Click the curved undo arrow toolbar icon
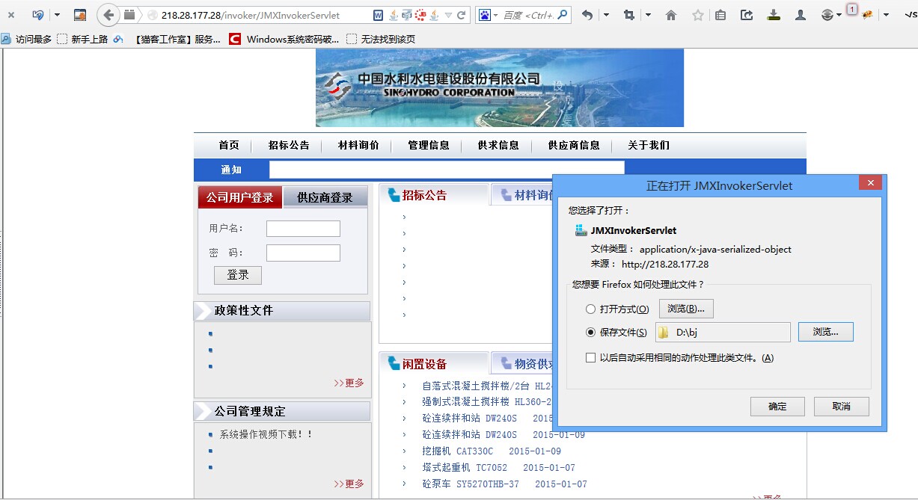This screenshot has height=500, width=918. 587,15
